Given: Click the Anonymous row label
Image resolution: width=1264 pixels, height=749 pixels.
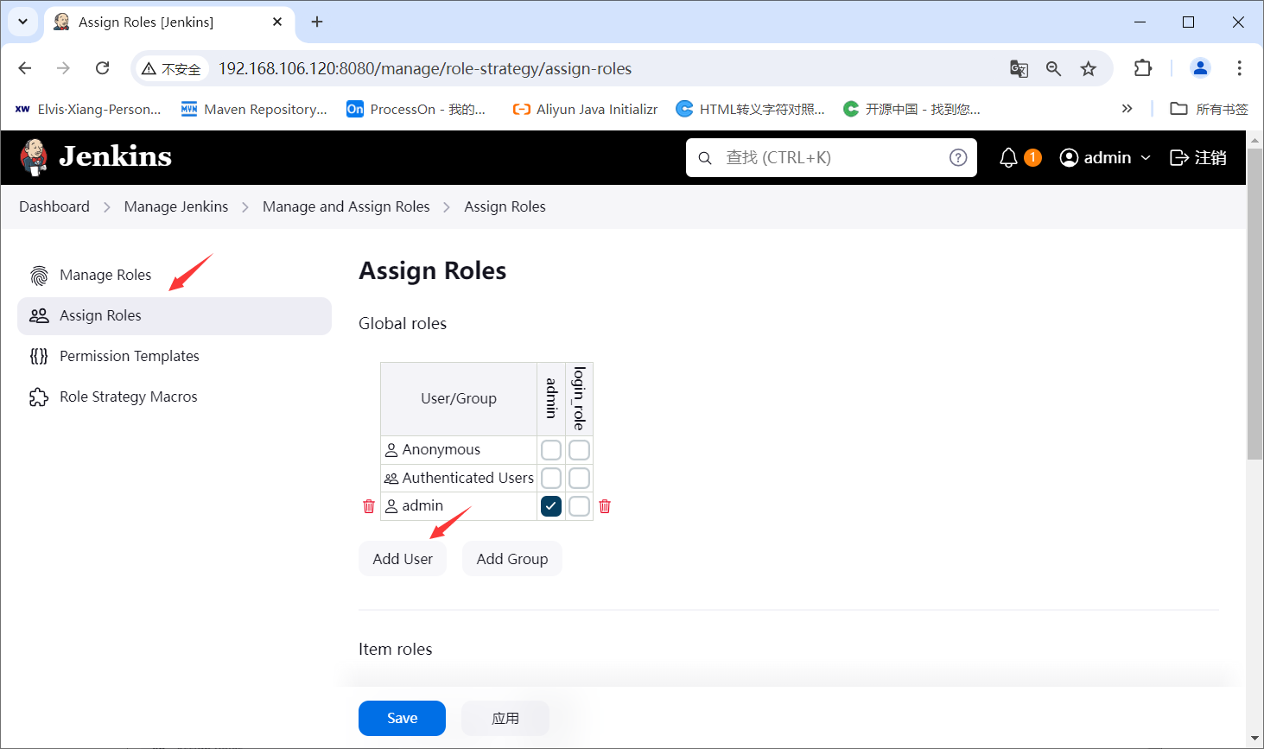Looking at the screenshot, I should point(441,450).
